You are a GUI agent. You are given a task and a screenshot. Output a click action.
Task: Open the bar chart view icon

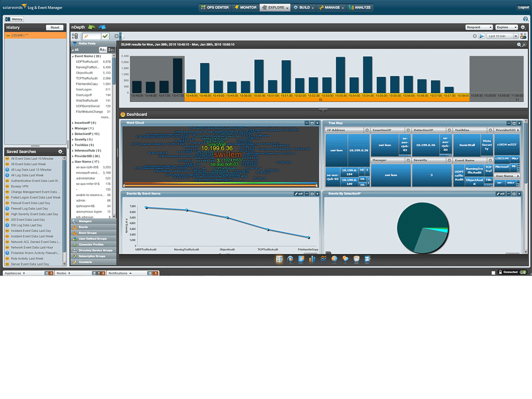click(313, 259)
